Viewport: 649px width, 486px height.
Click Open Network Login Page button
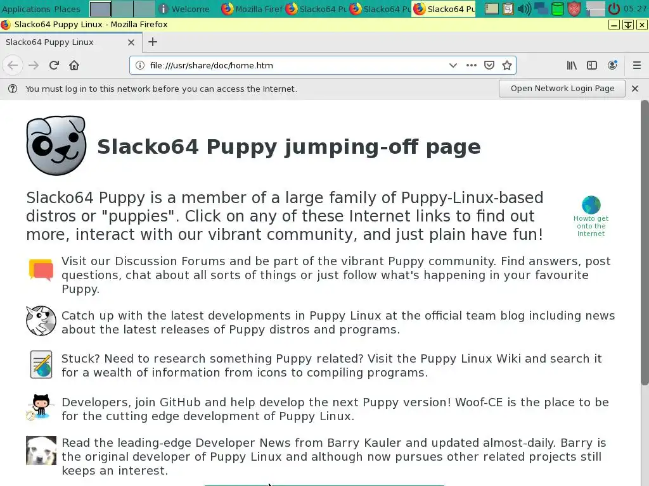point(562,89)
